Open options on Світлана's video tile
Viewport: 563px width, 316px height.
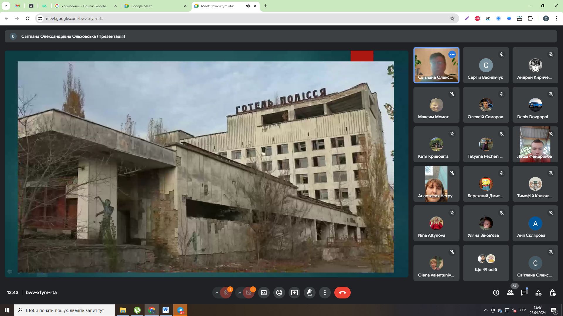[452, 54]
